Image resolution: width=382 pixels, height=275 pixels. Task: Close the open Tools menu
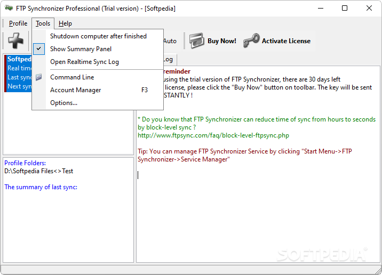click(43, 23)
